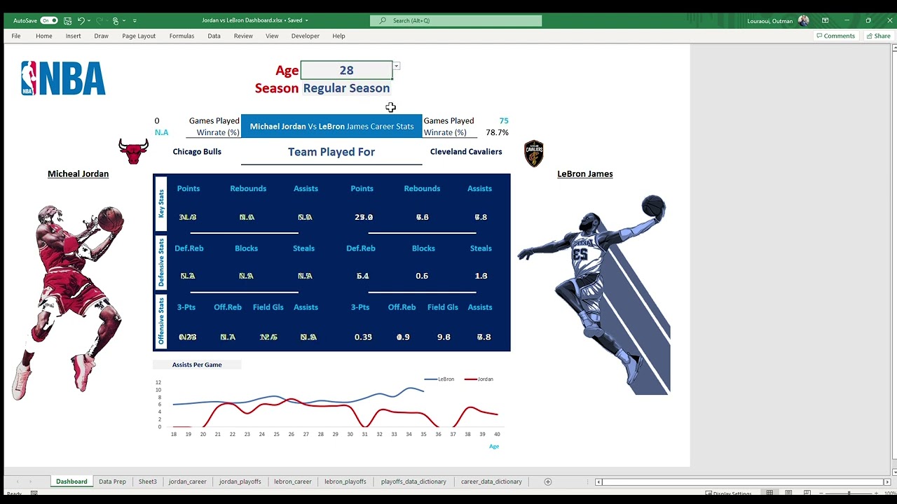Click the Regular Season cell
897x504 pixels.
(346, 88)
